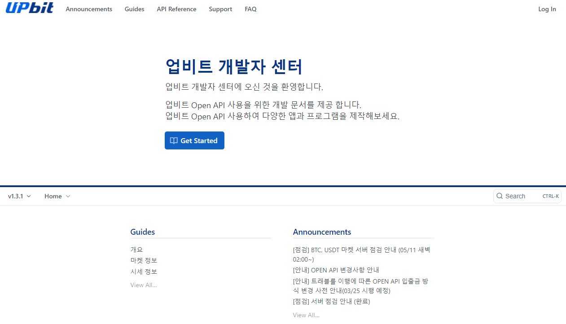Open the Home navigation dropdown
This screenshot has width=566, height=324.
57,196
